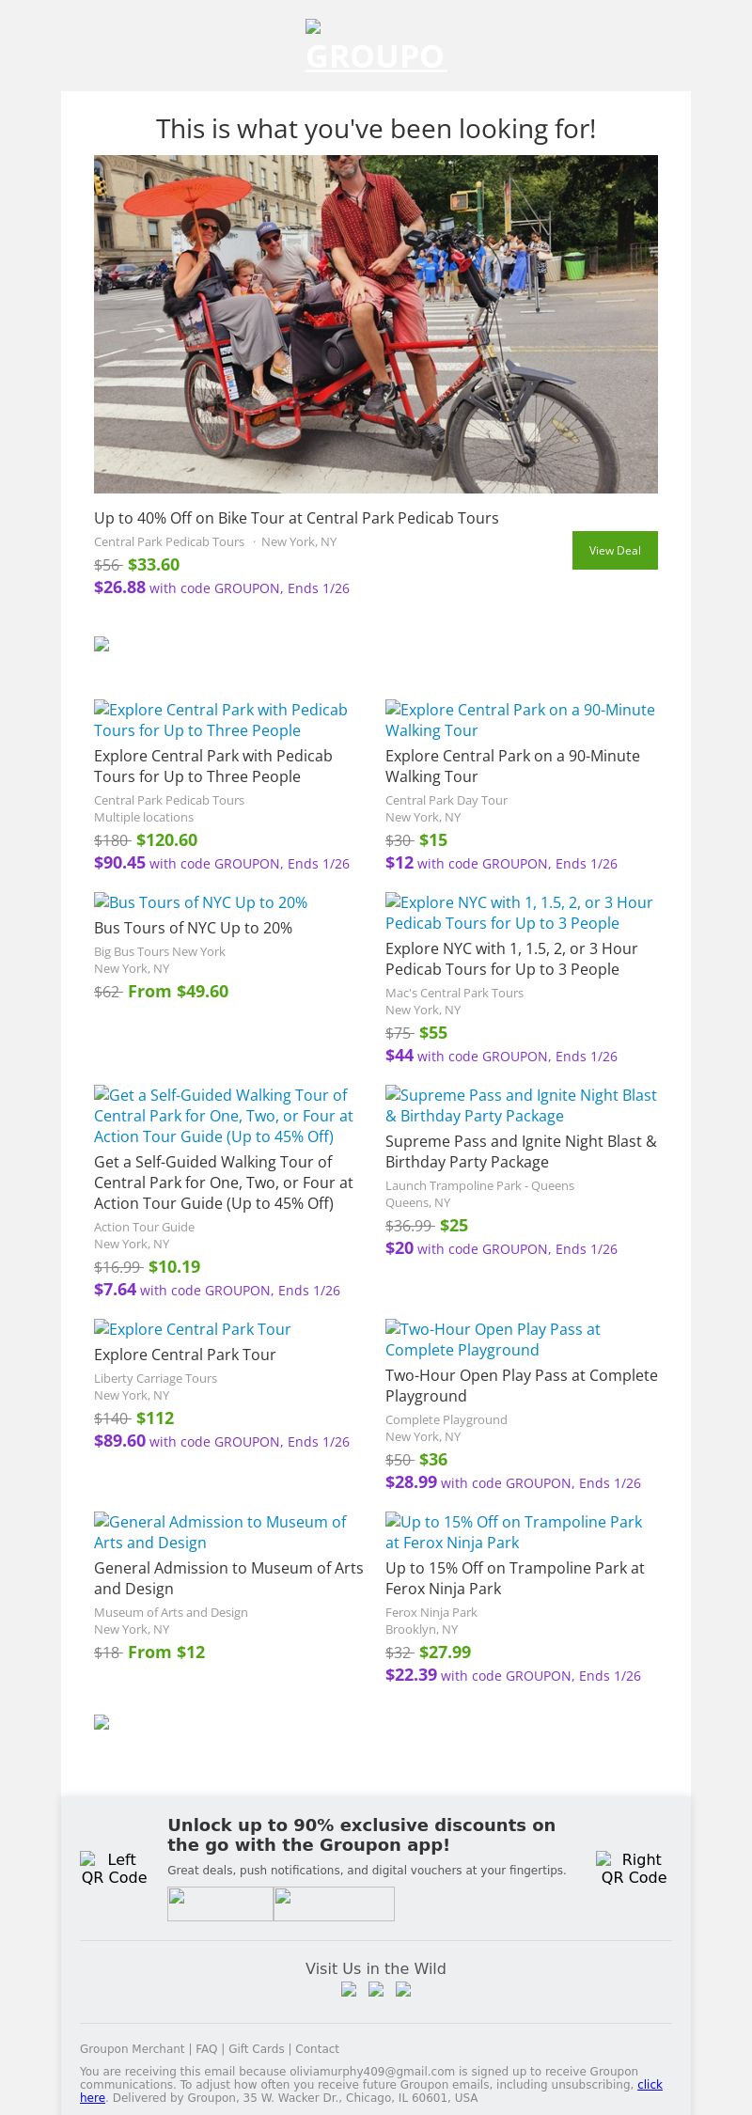Viewport: 752px width, 2115px height.
Task: Open the first social icon under Visit Us
Action: tap(349, 1989)
